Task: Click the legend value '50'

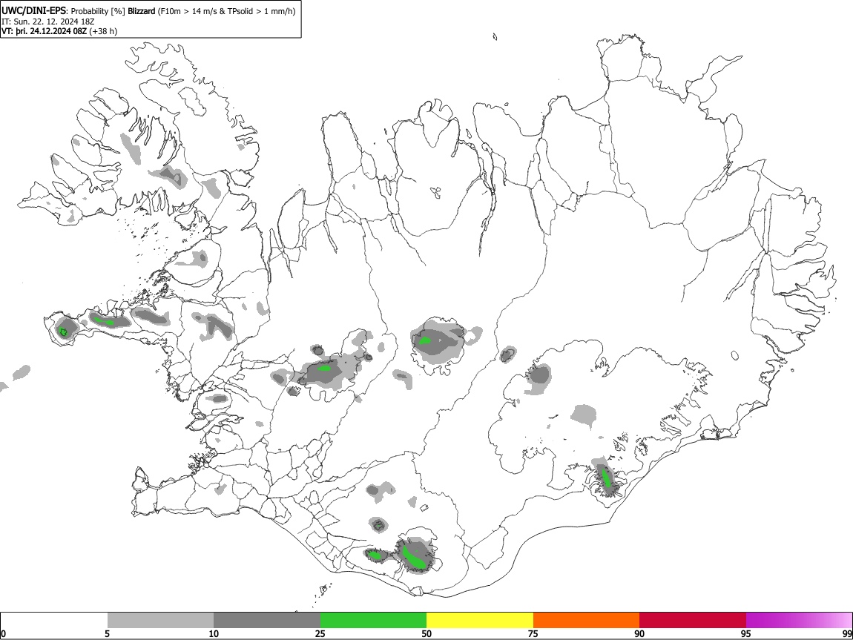Action: pyautogui.click(x=426, y=633)
